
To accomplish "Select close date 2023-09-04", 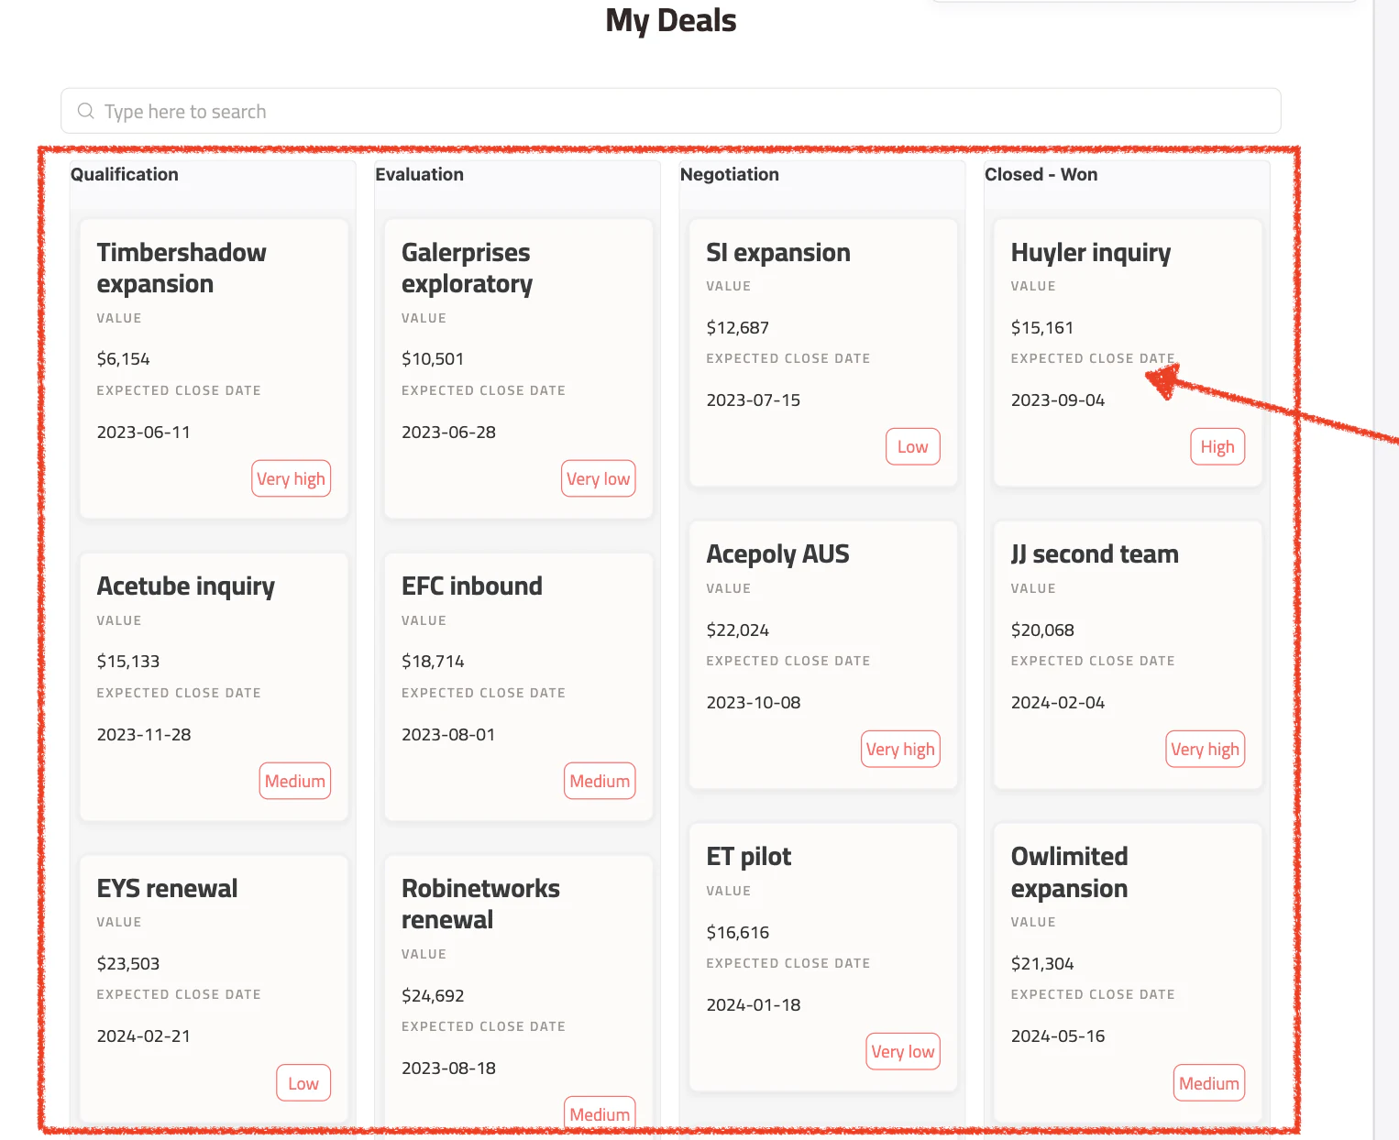I will 1058,400.
